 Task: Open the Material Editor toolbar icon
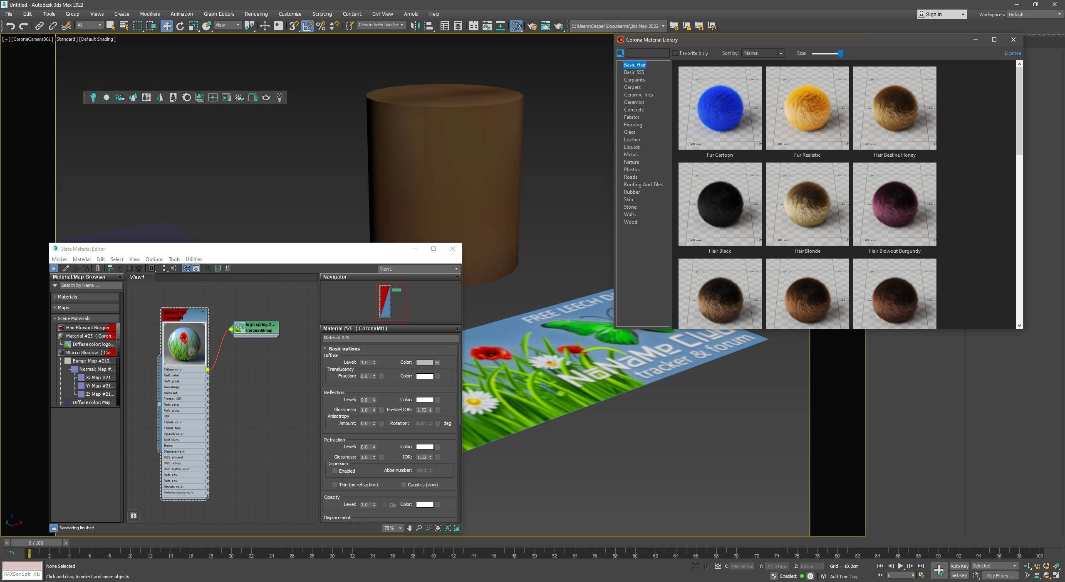point(516,26)
